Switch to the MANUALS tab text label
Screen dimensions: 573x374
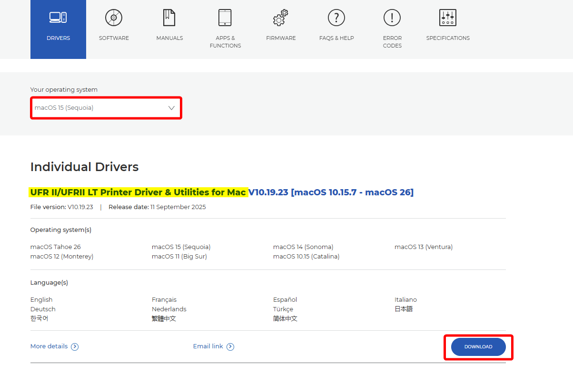coord(169,38)
